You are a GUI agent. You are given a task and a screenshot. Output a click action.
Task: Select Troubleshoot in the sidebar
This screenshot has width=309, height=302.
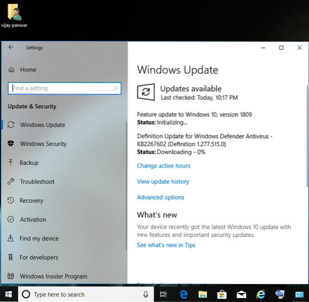click(x=37, y=182)
